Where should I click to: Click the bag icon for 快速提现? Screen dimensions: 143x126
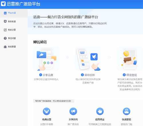[126, 111]
